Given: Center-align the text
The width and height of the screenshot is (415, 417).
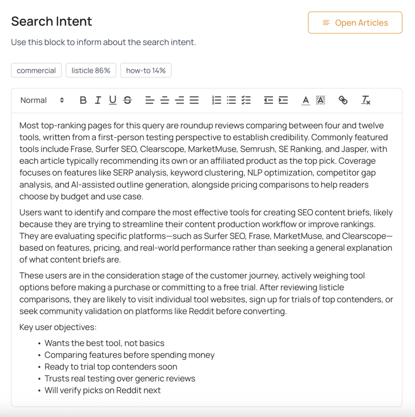Looking at the screenshot, I should pos(165,100).
